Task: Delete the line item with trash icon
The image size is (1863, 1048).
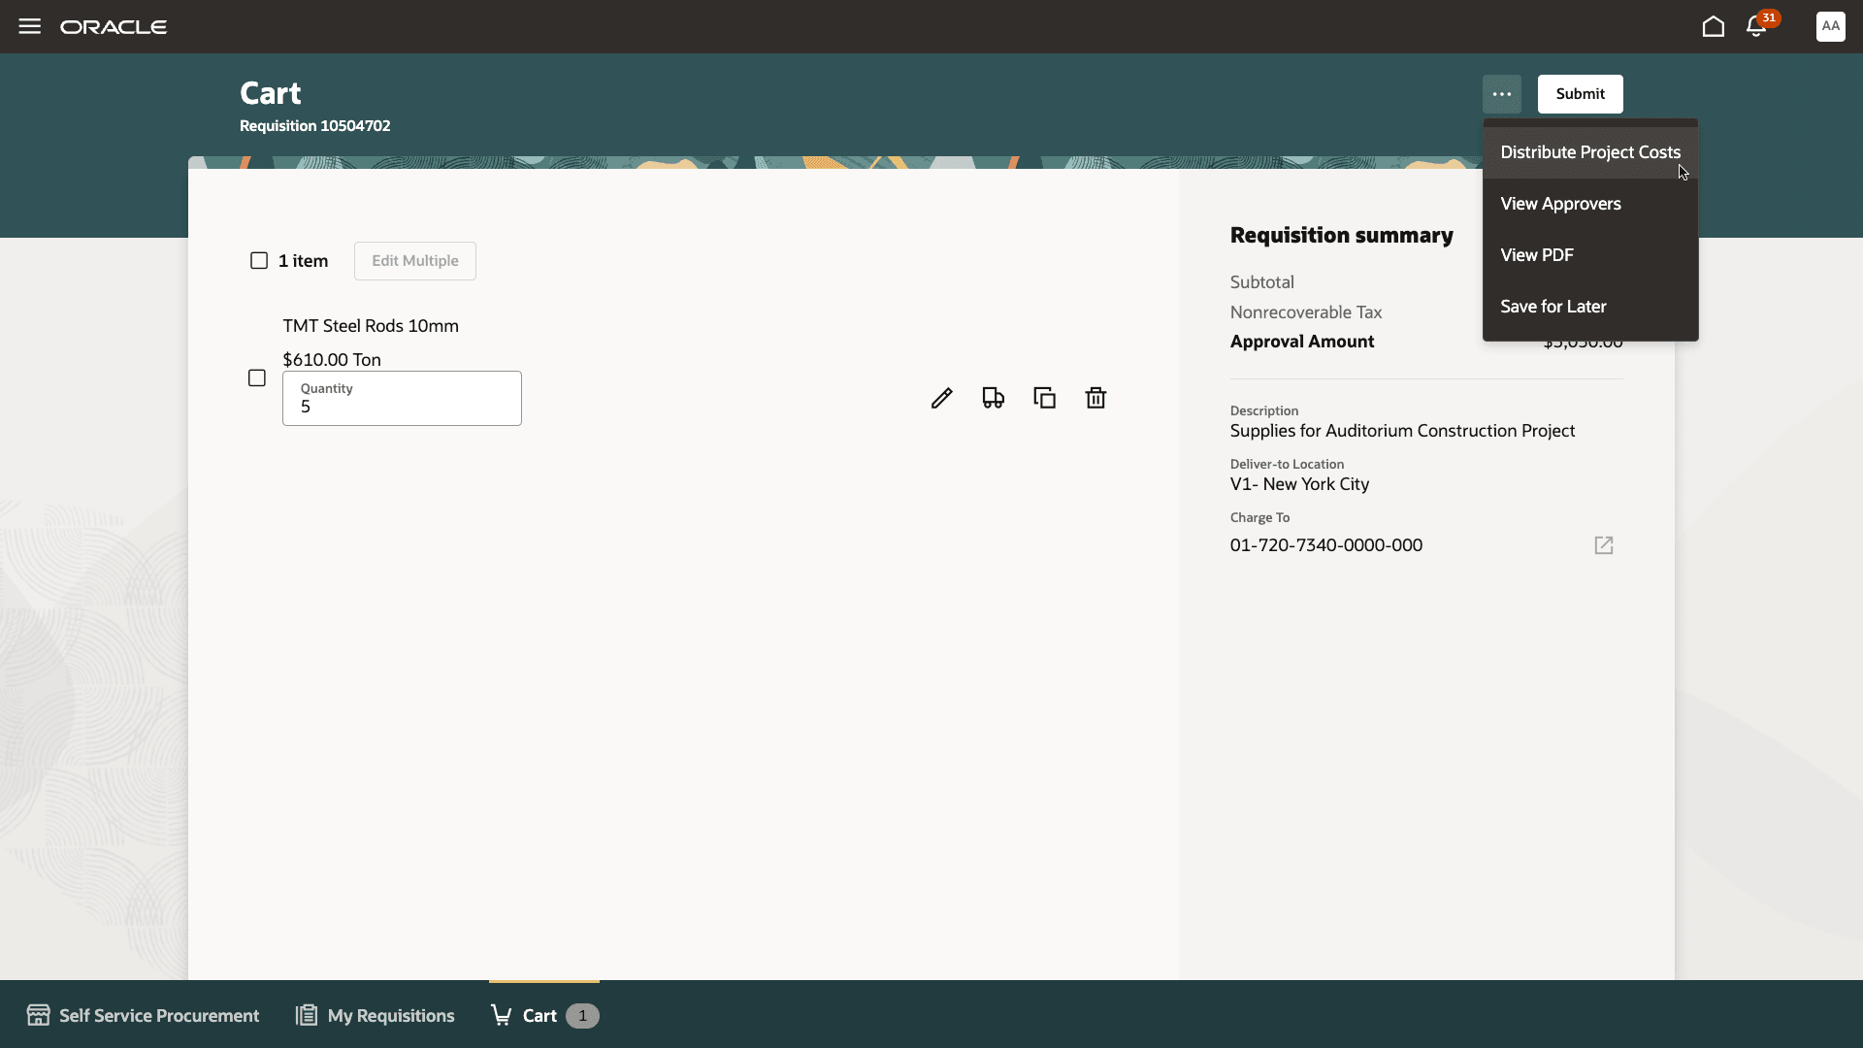Action: 1095,398
